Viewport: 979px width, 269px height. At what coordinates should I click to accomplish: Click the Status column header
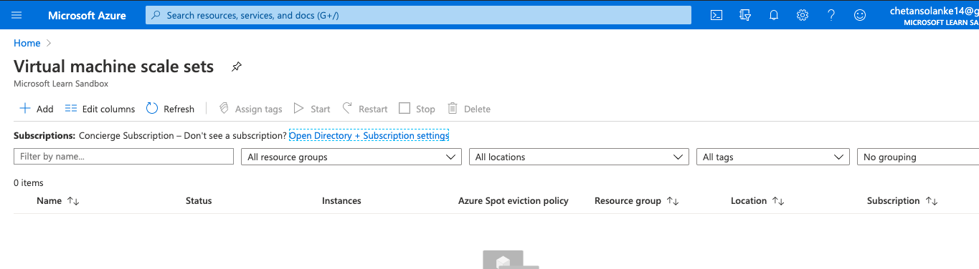[199, 201]
